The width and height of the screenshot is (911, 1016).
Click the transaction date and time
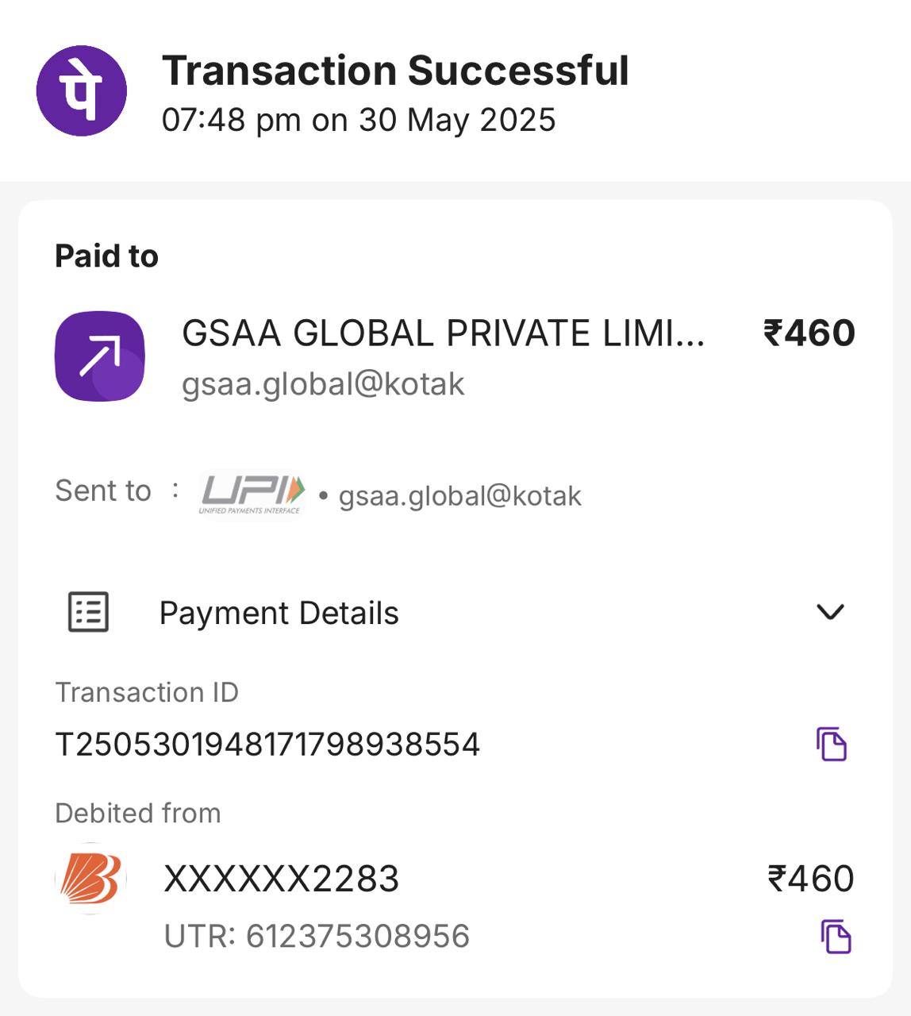(359, 121)
